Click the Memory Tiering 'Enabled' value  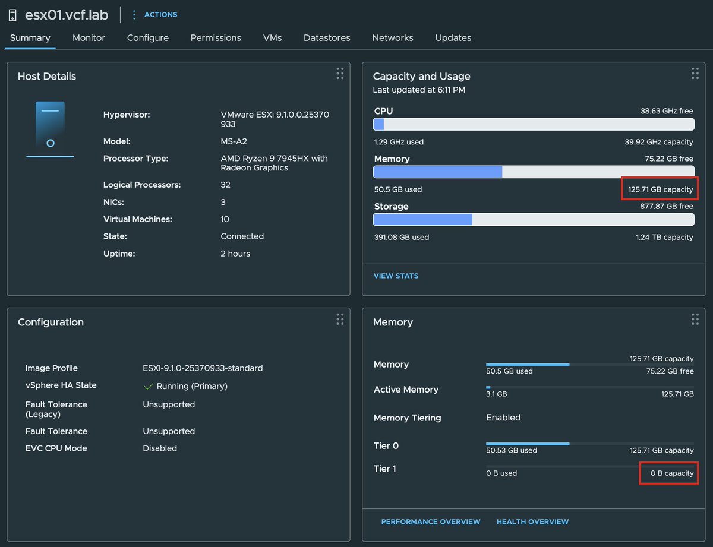pos(503,418)
